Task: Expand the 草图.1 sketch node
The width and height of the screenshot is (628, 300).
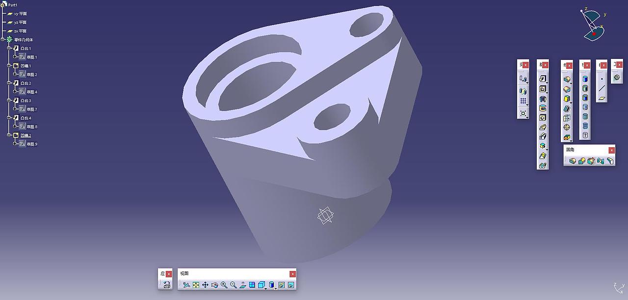Action: [16, 57]
